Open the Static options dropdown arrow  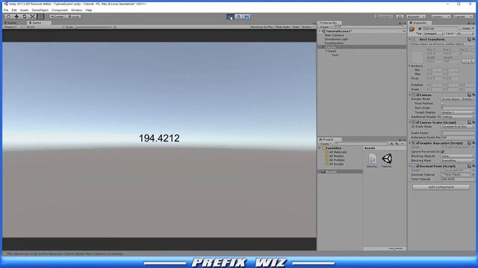(473, 28)
